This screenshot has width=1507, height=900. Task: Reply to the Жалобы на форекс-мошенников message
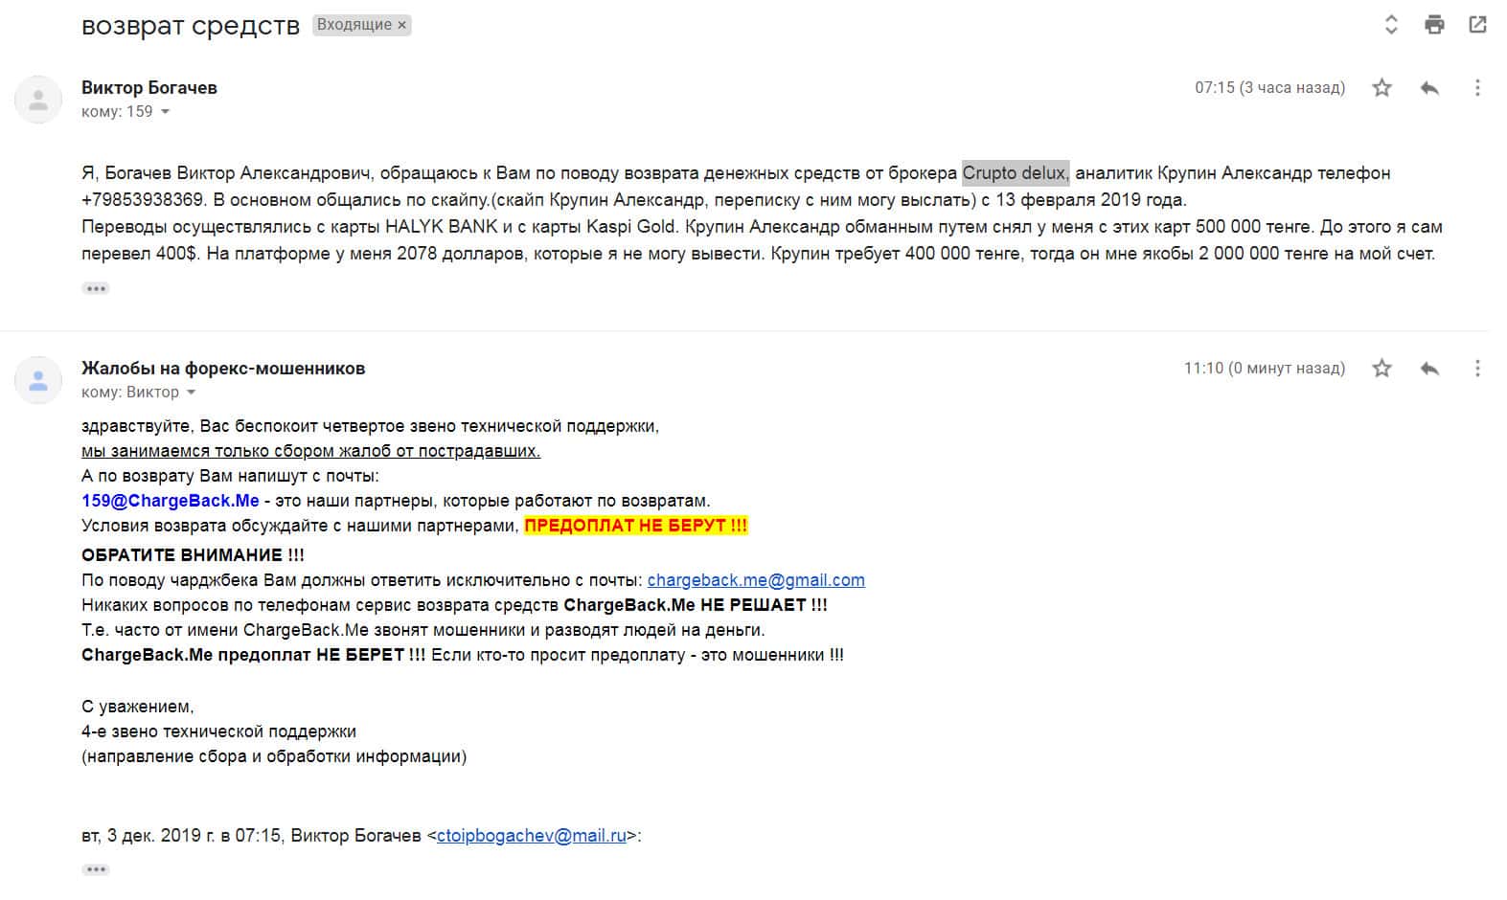click(x=1429, y=369)
